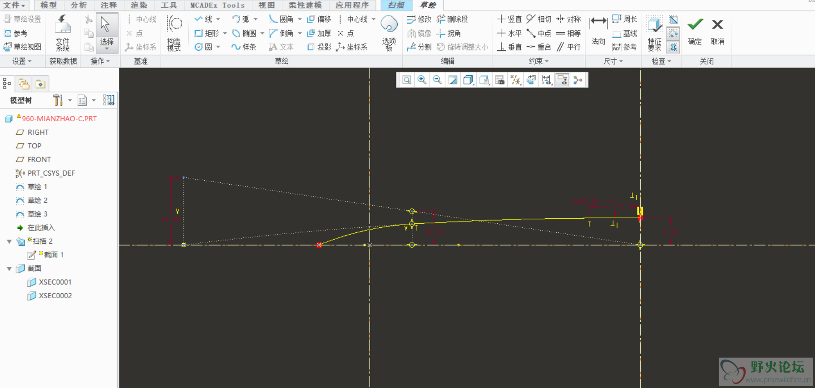Collapse the 扫描 2 tree node

[9, 241]
